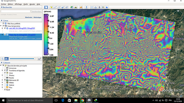Add a placemark with yellow pushpin
Screen dimensions: 184x103
[x=51, y=7]
